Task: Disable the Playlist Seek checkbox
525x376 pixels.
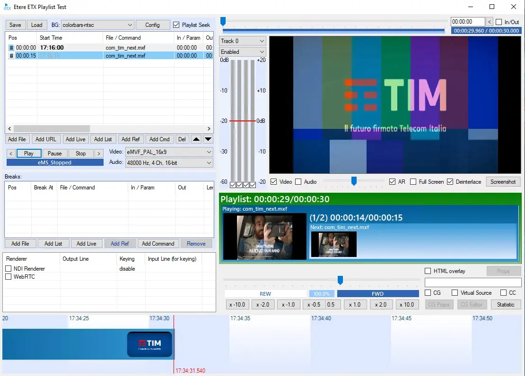Action: [x=176, y=25]
